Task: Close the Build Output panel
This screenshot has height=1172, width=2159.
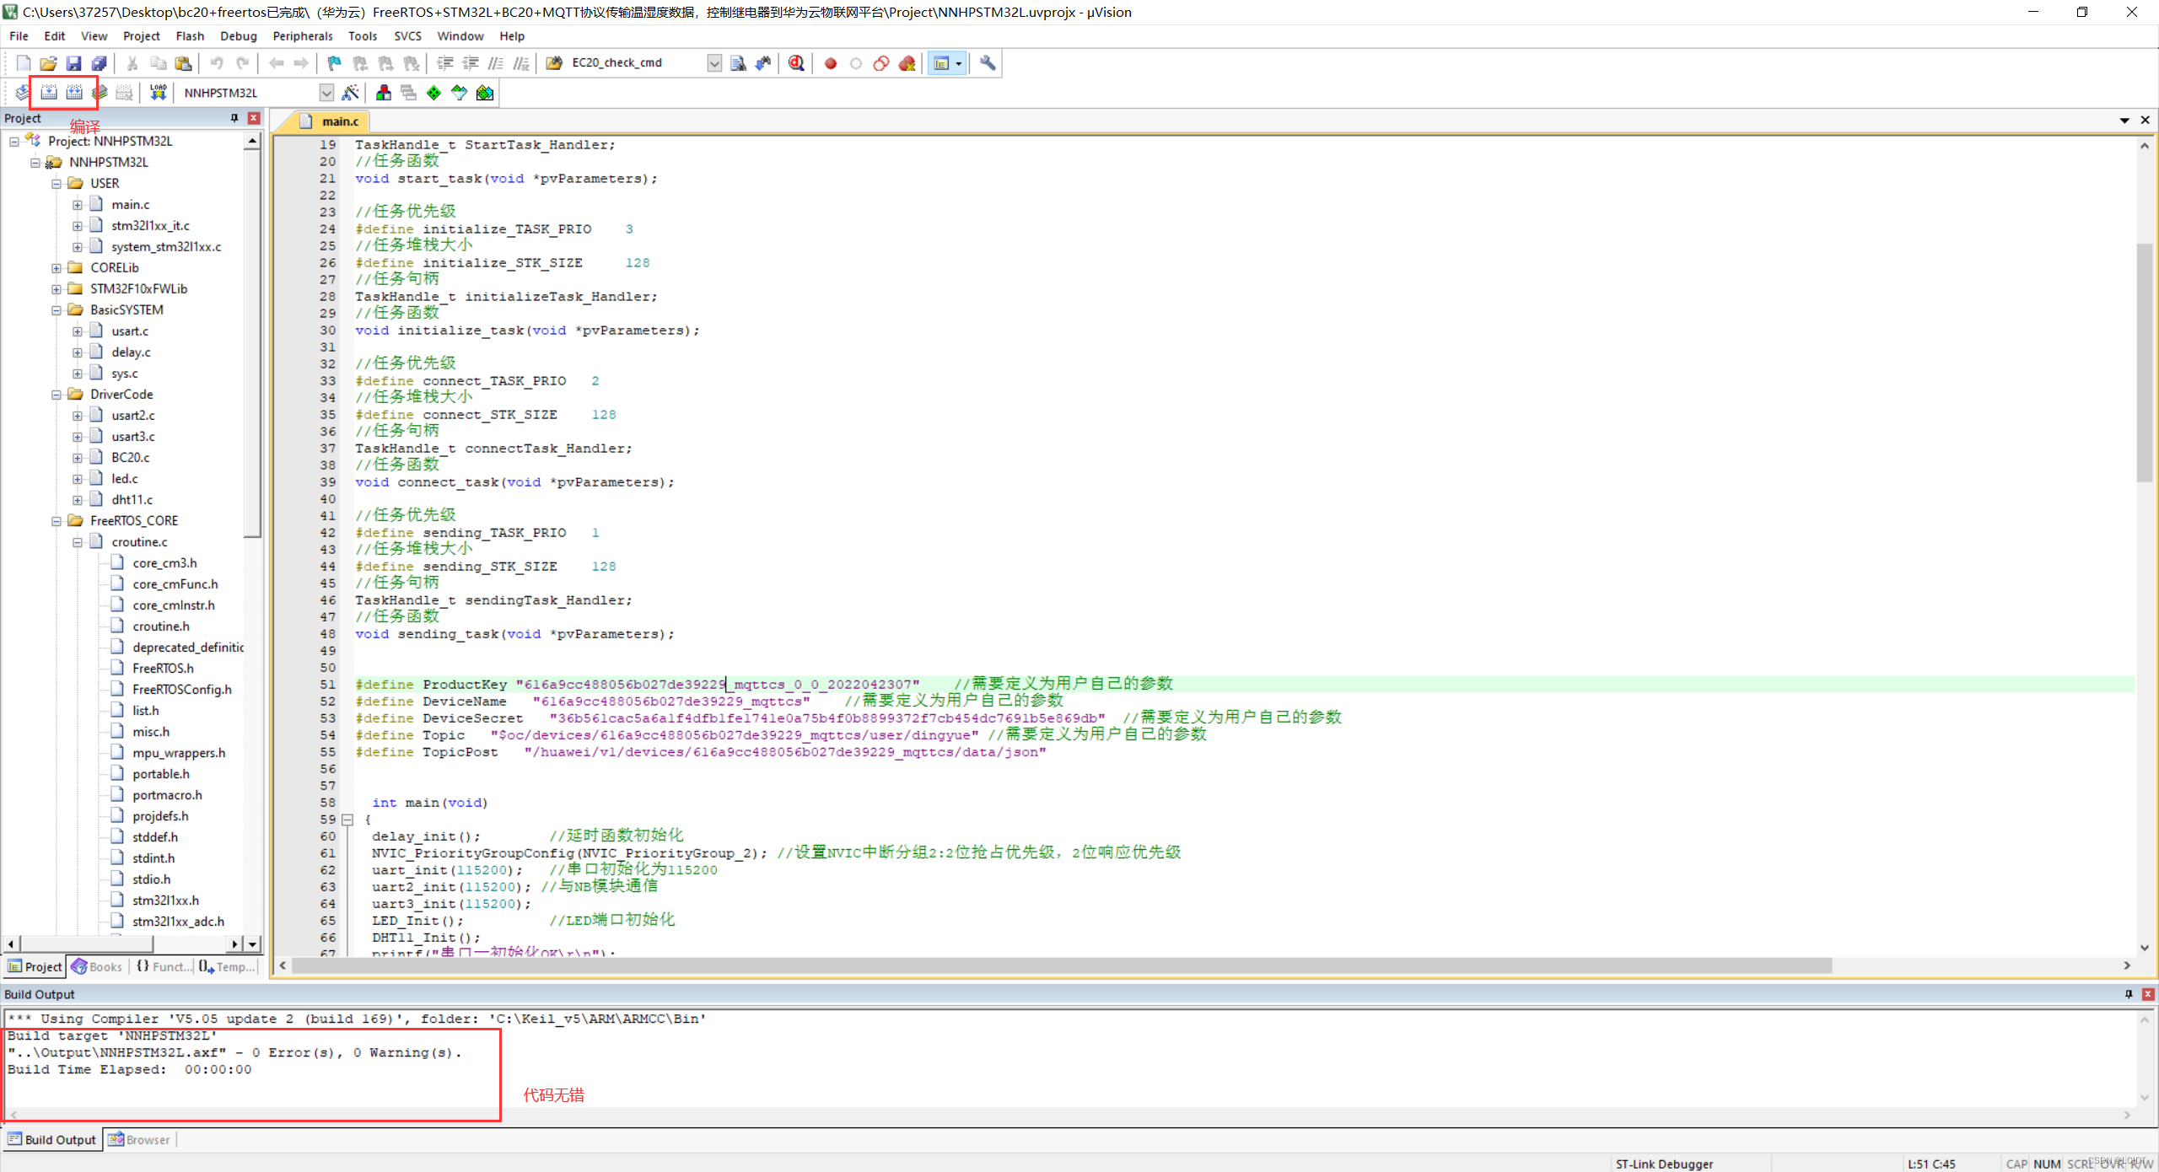Action: click(x=2148, y=994)
